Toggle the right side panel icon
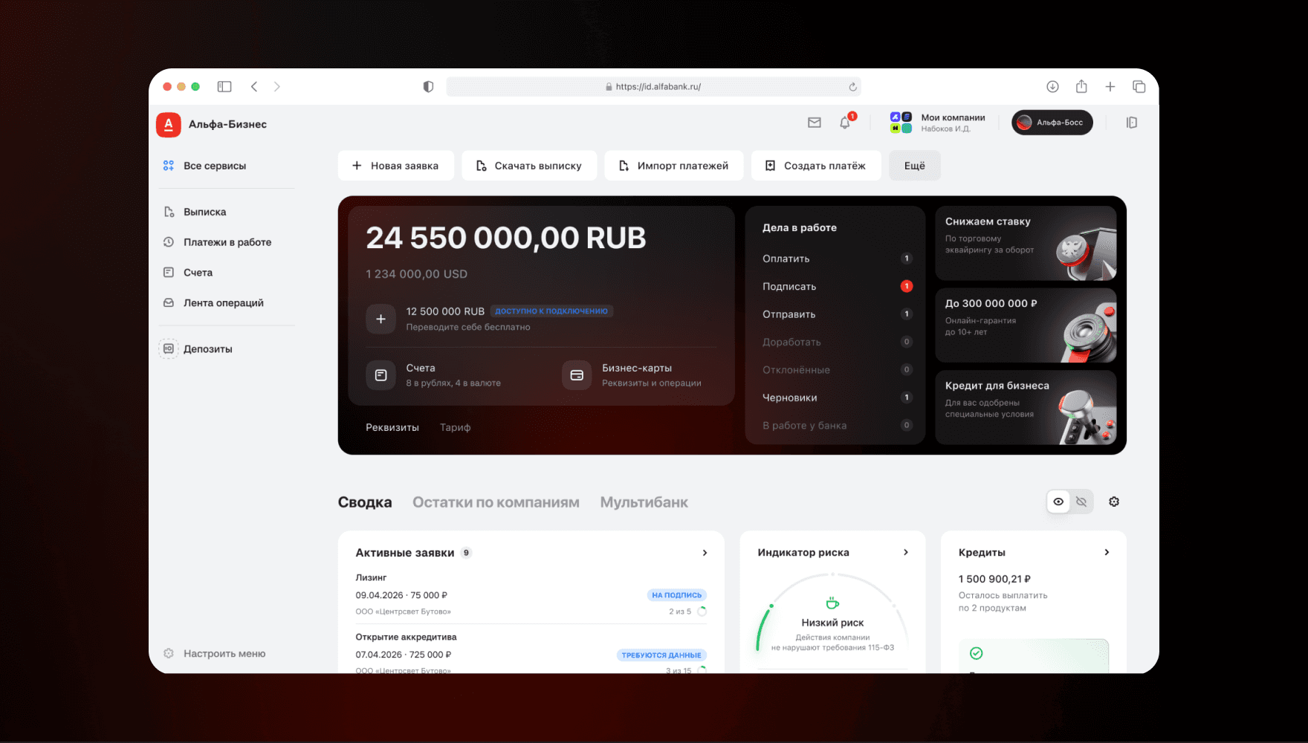Screen dimensions: 1308x743 pos(1132,123)
